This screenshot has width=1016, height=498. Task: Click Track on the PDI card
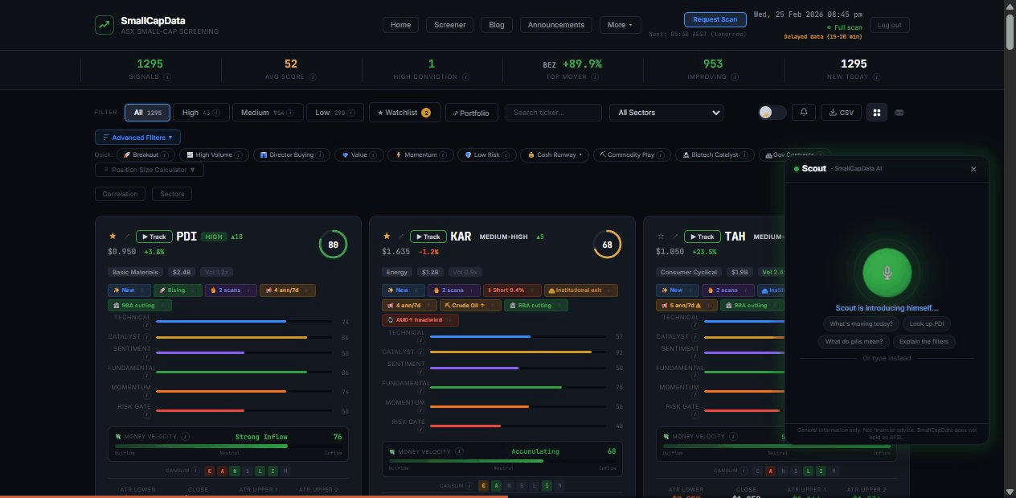[x=154, y=236]
